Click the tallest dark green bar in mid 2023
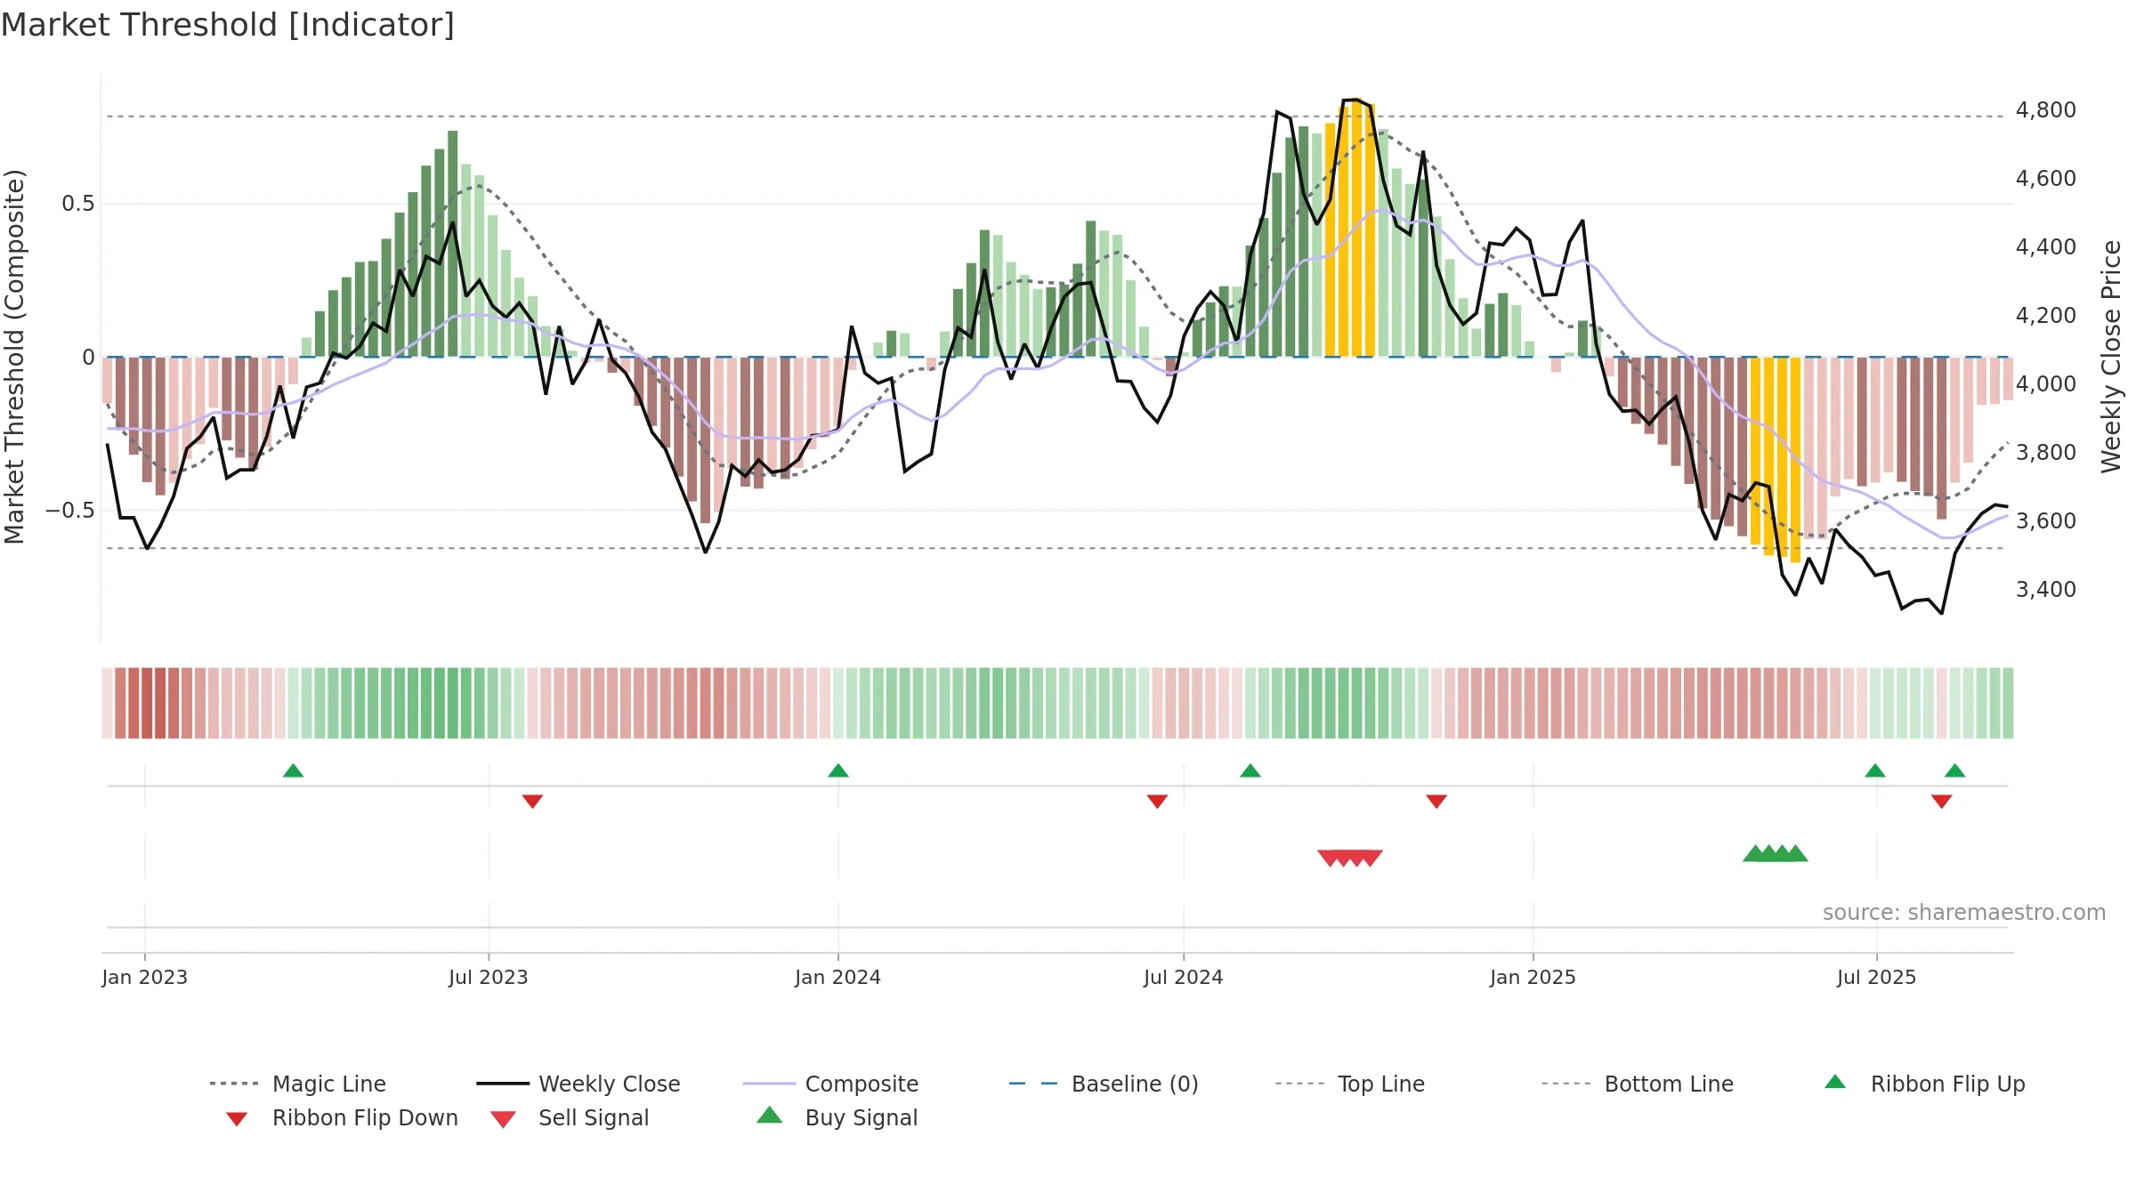 click(453, 244)
